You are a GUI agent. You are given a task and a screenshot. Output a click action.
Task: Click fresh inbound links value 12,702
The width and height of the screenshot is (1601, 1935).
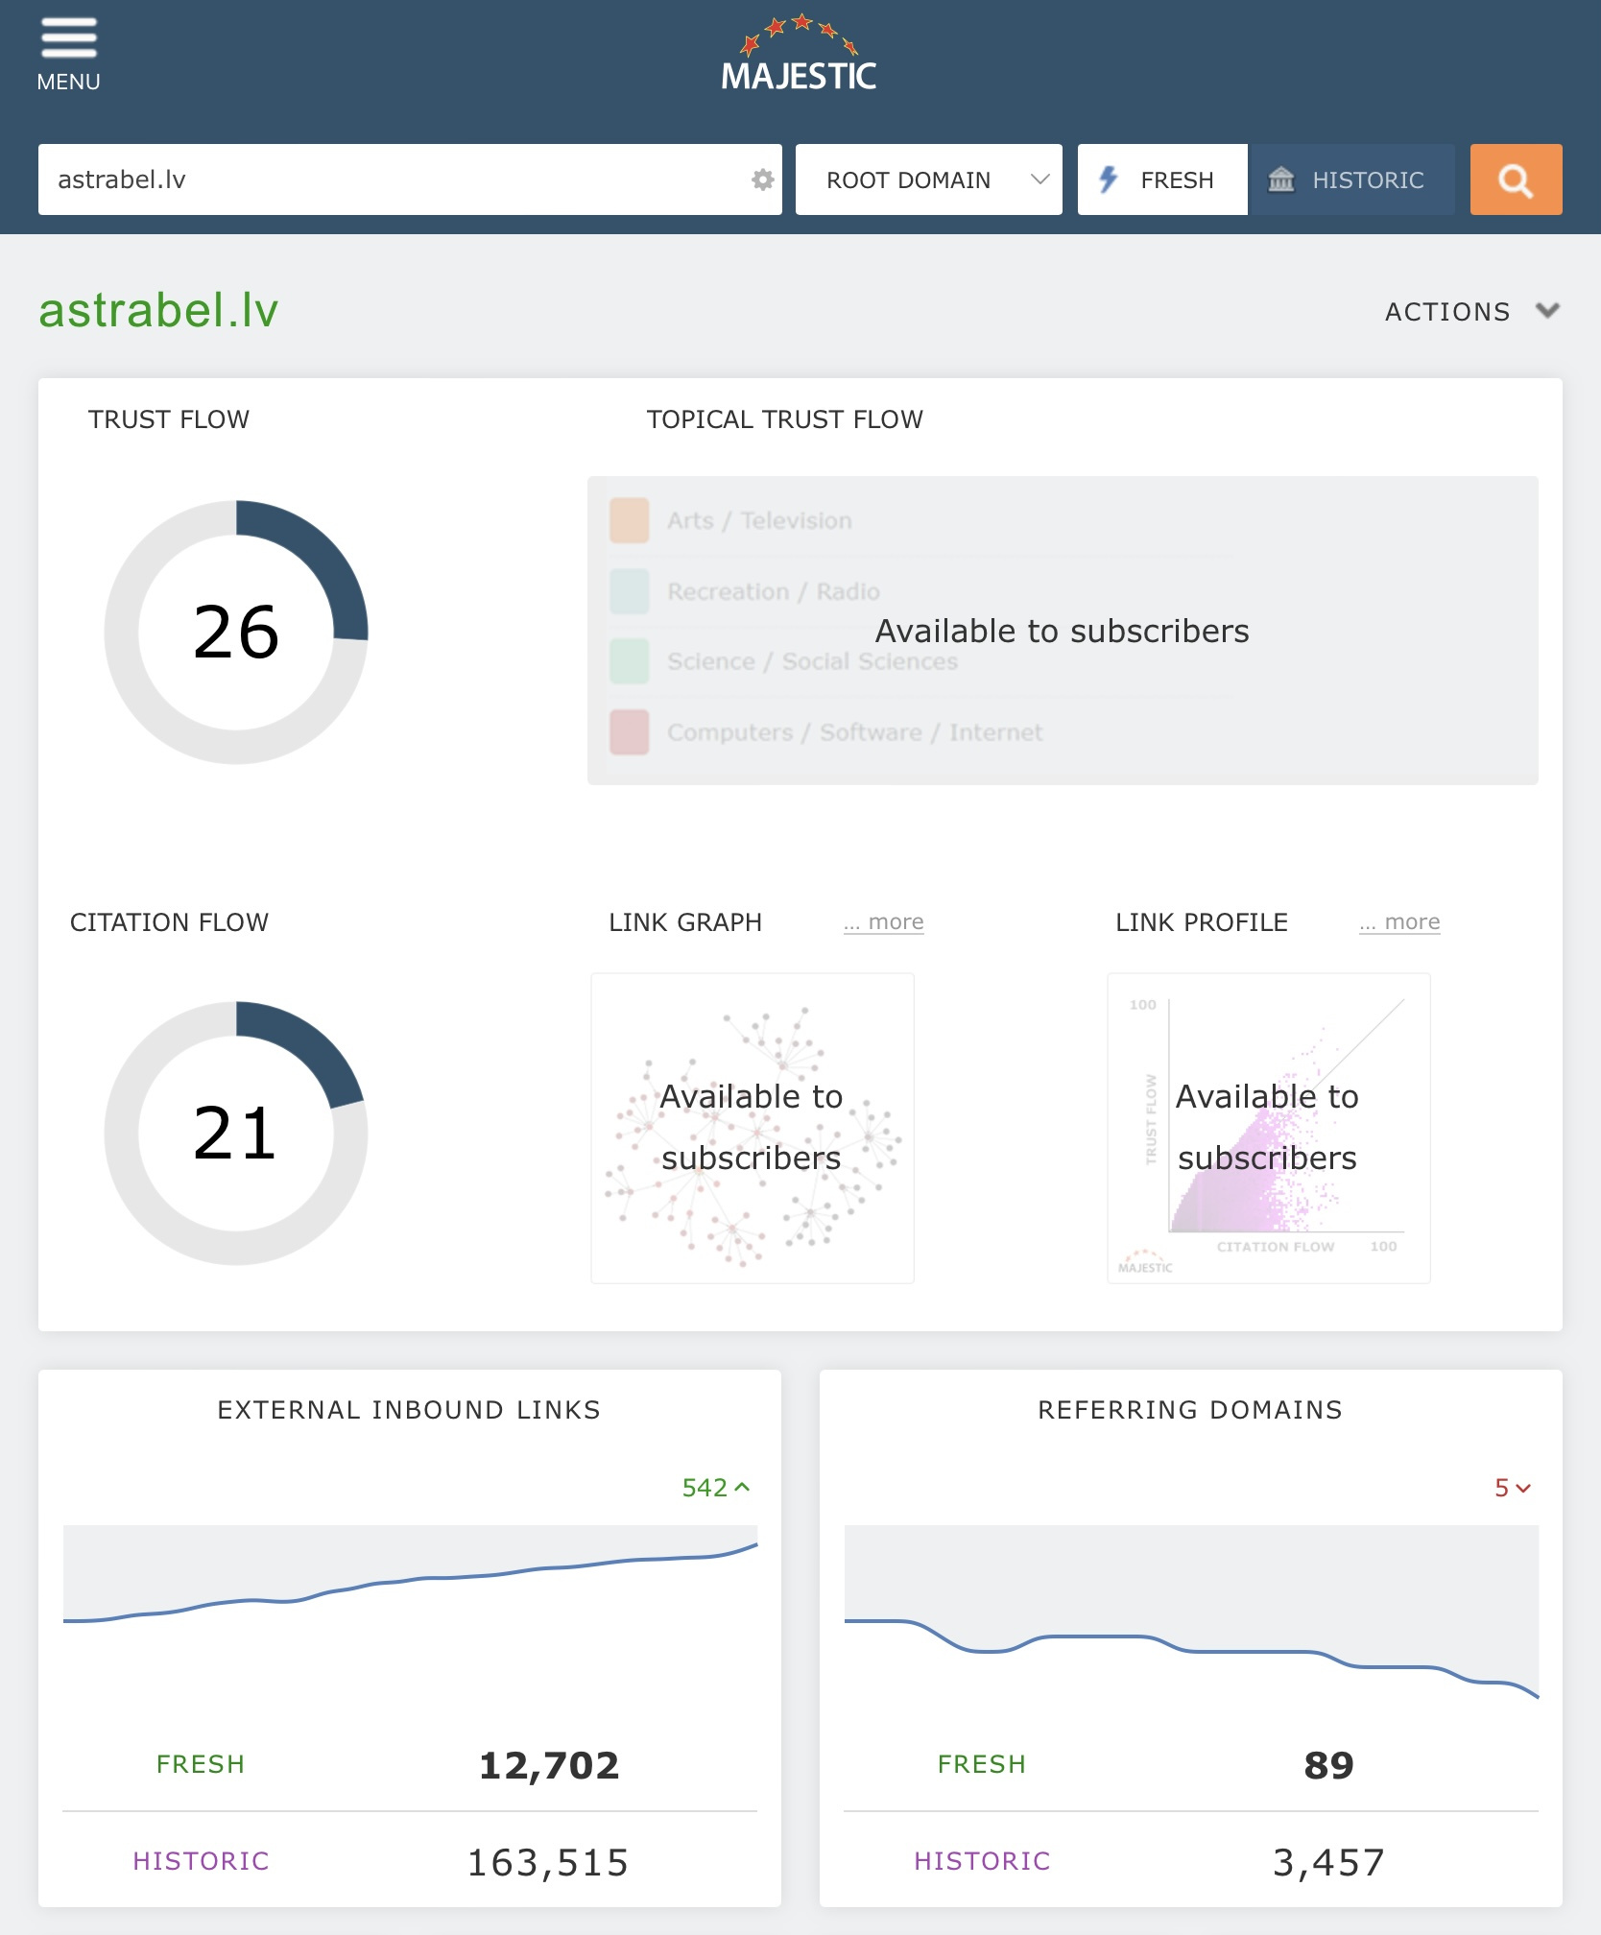pyautogui.click(x=549, y=1765)
